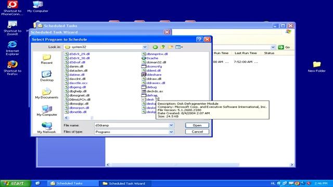Click the Cancel button
Image resolution: width=333 pixels, height=187 pixels.
coord(197,131)
